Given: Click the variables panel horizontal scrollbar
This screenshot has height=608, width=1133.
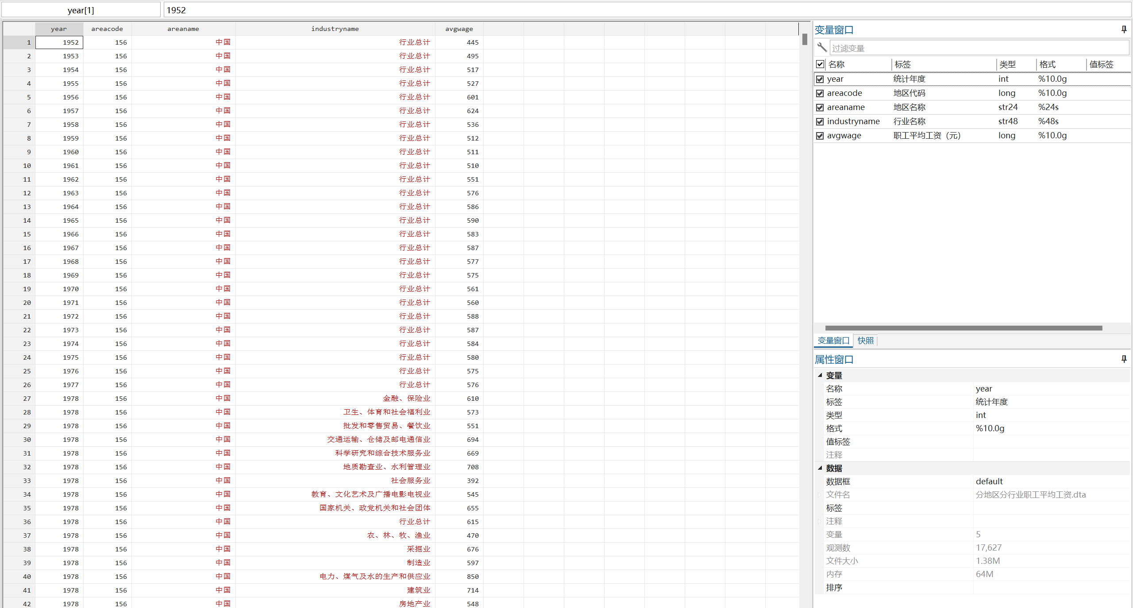Looking at the screenshot, I should [x=963, y=328].
